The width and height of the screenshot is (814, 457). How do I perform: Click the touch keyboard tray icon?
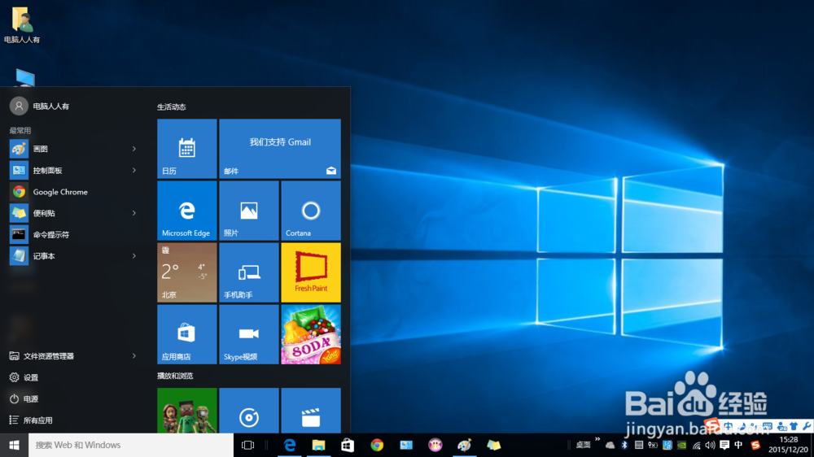[639, 445]
